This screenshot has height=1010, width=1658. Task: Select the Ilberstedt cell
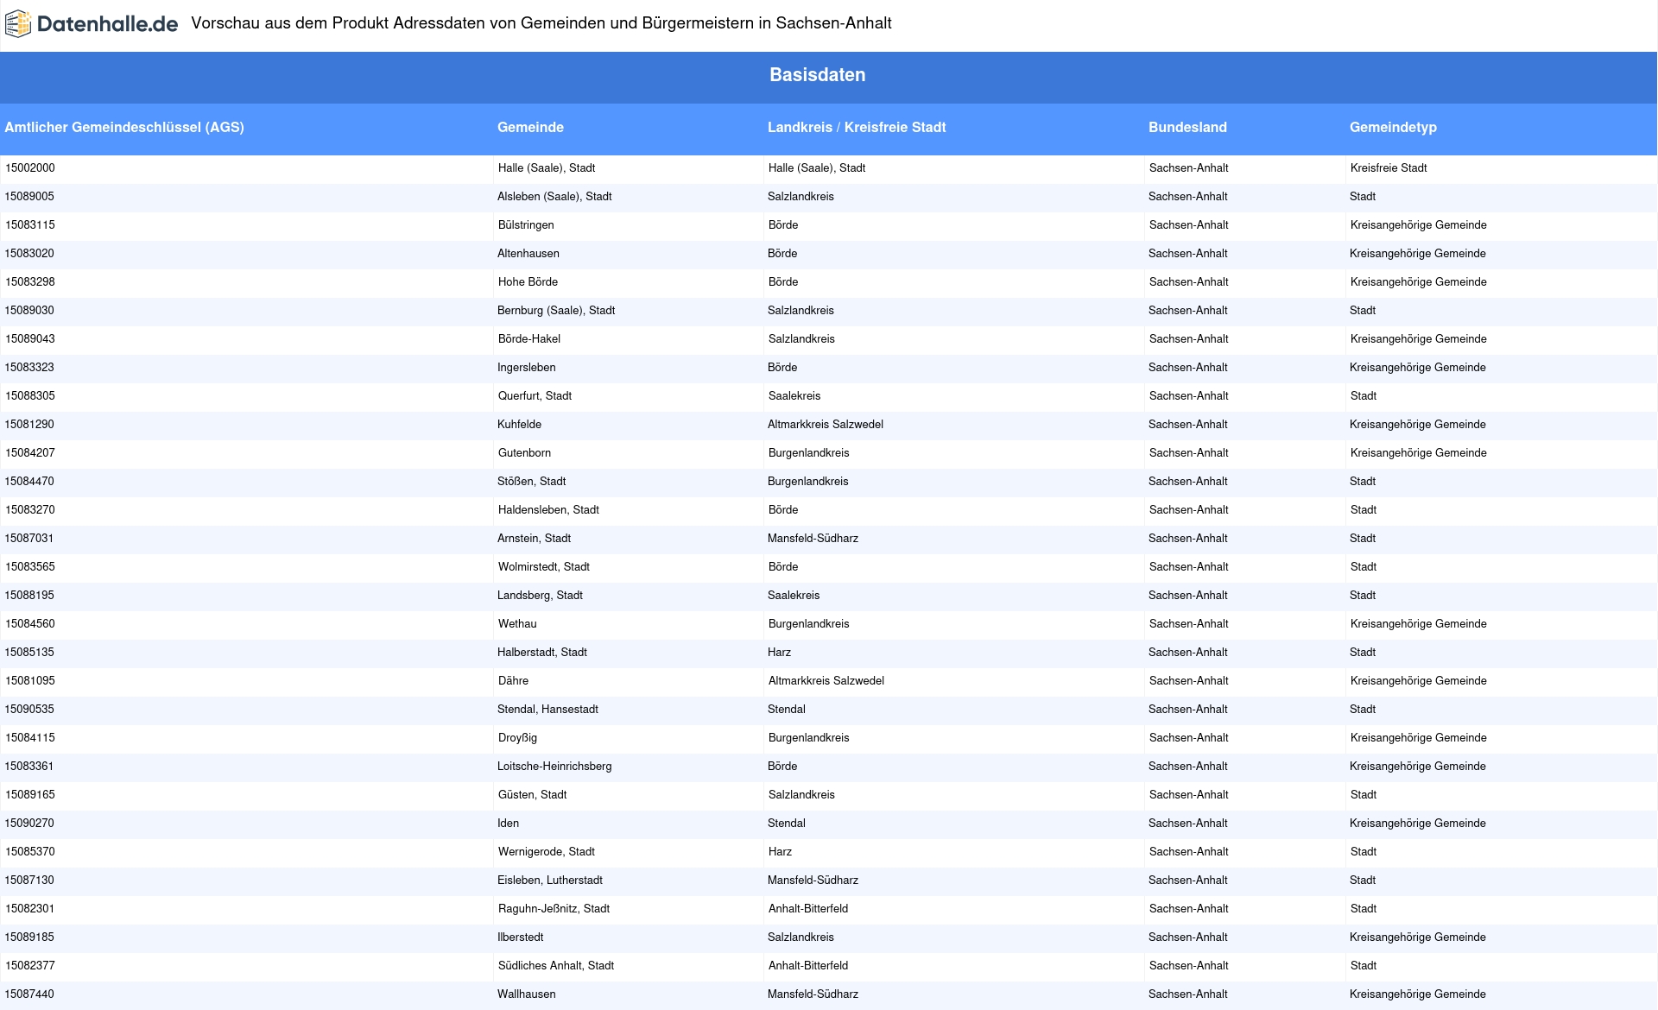520,937
